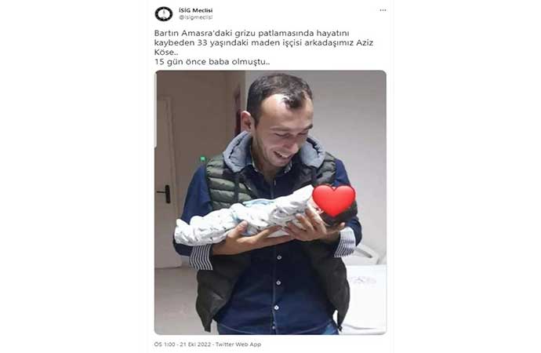Click the green light on the wall
The width and height of the screenshot is (541, 353).
[203, 159]
